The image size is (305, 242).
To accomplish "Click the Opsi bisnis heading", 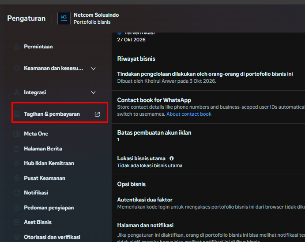I will [131, 184].
